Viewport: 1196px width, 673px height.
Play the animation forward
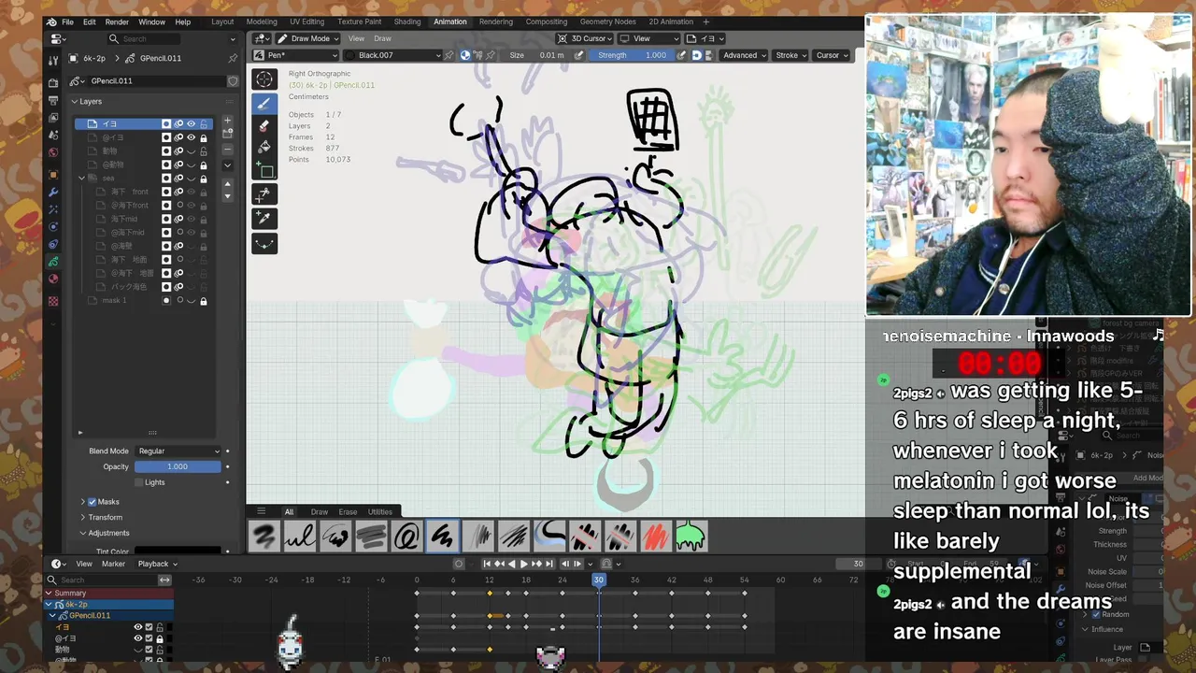click(x=524, y=564)
